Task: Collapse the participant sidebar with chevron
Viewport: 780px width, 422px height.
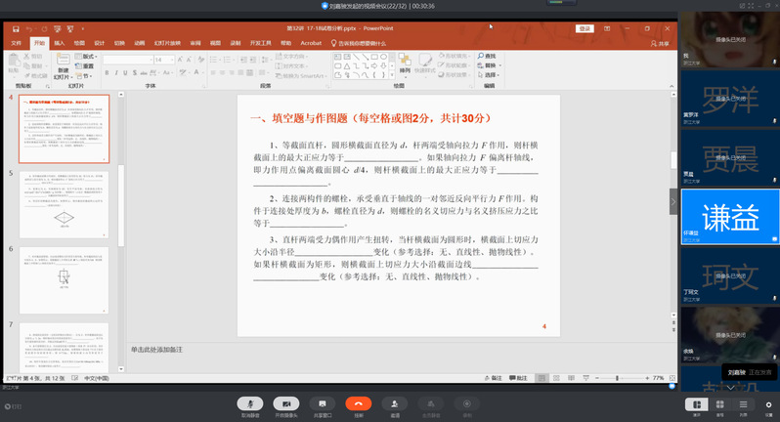Action: pos(672,200)
